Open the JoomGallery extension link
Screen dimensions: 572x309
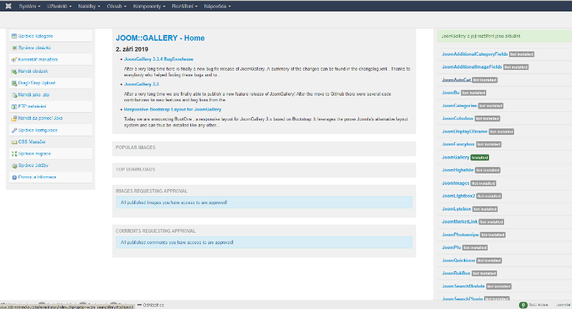click(x=455, y=157)
